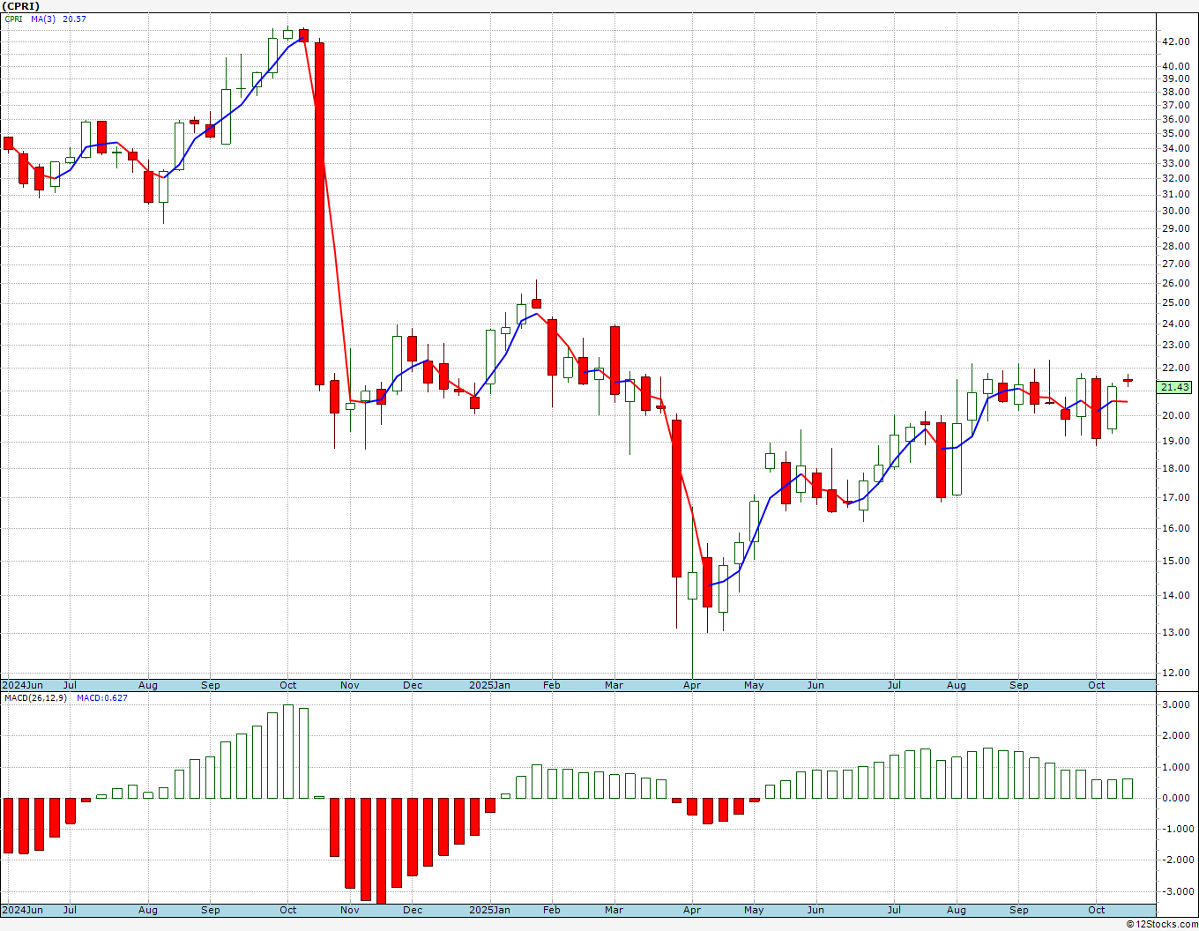Select the 17.00 price axis label
The width and height of the screenshot is (1199, 931).
[x=1175, y=497]
